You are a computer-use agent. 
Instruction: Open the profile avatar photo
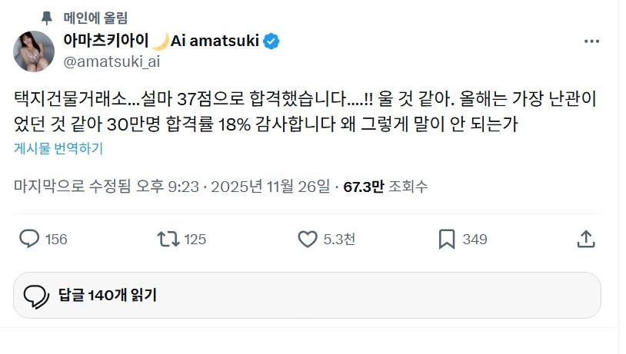[x=34, y=51]
